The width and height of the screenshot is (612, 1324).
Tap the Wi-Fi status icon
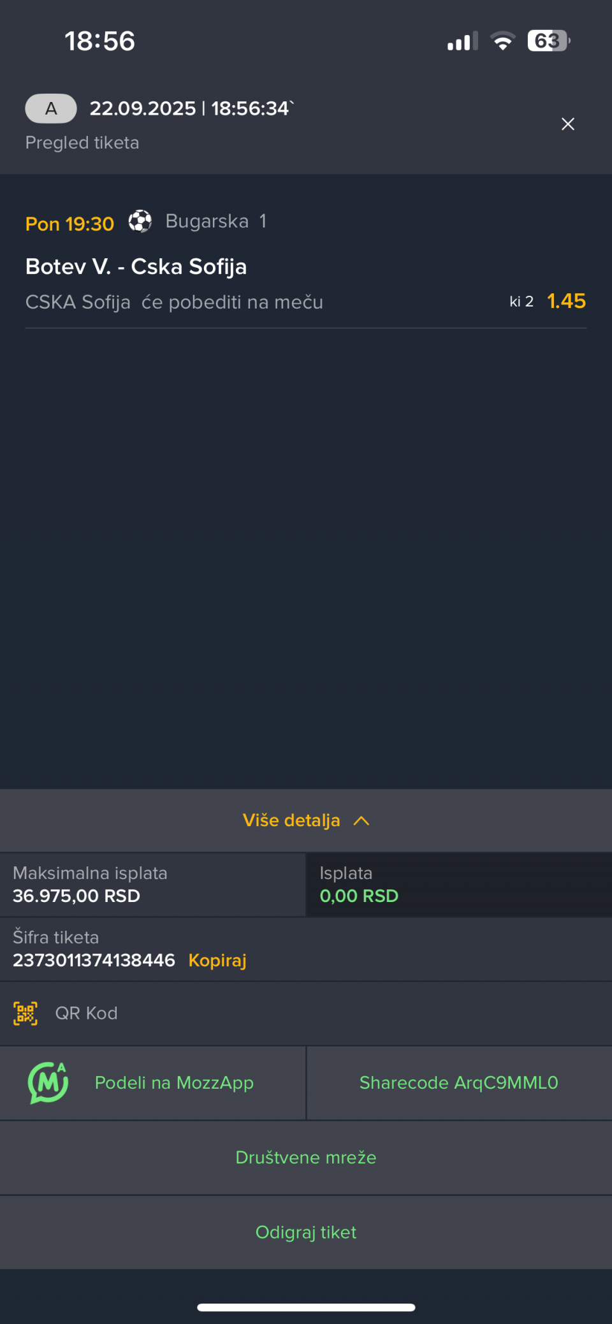pos(502,41)
